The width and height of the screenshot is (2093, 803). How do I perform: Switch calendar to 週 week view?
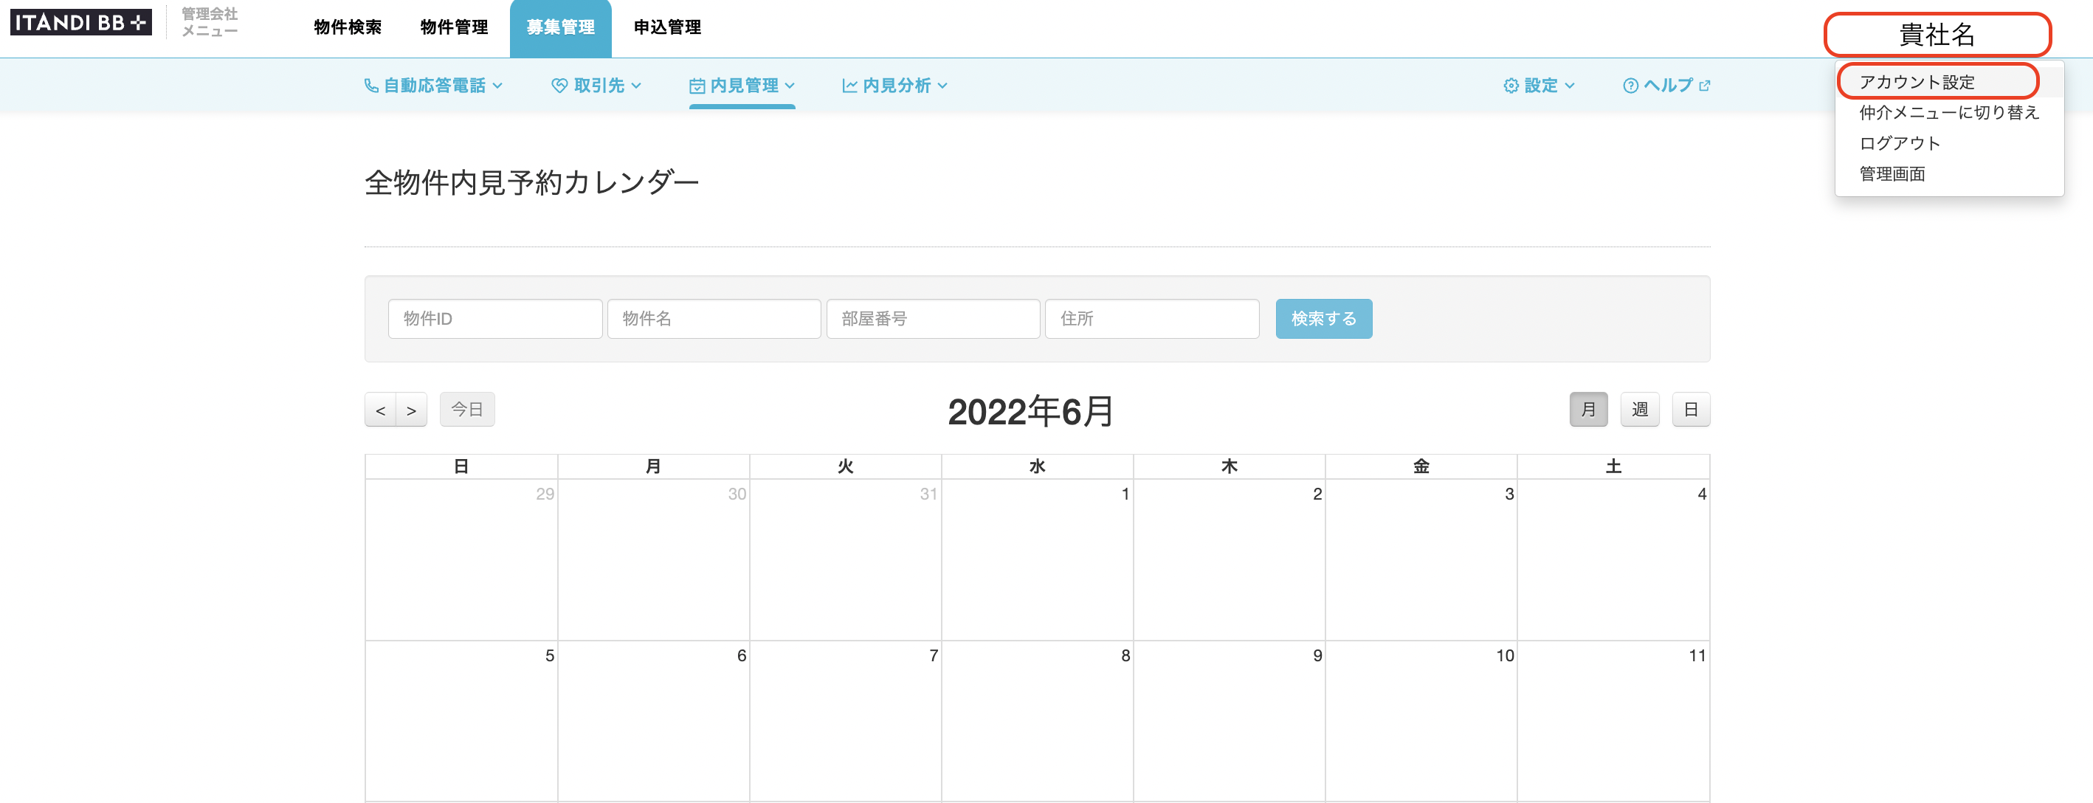coord(1640,409)
